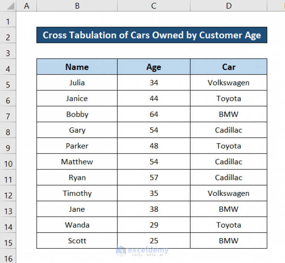Select row 3 header
Viewport: 285px width, 263px height.
[x=8, y=51]
